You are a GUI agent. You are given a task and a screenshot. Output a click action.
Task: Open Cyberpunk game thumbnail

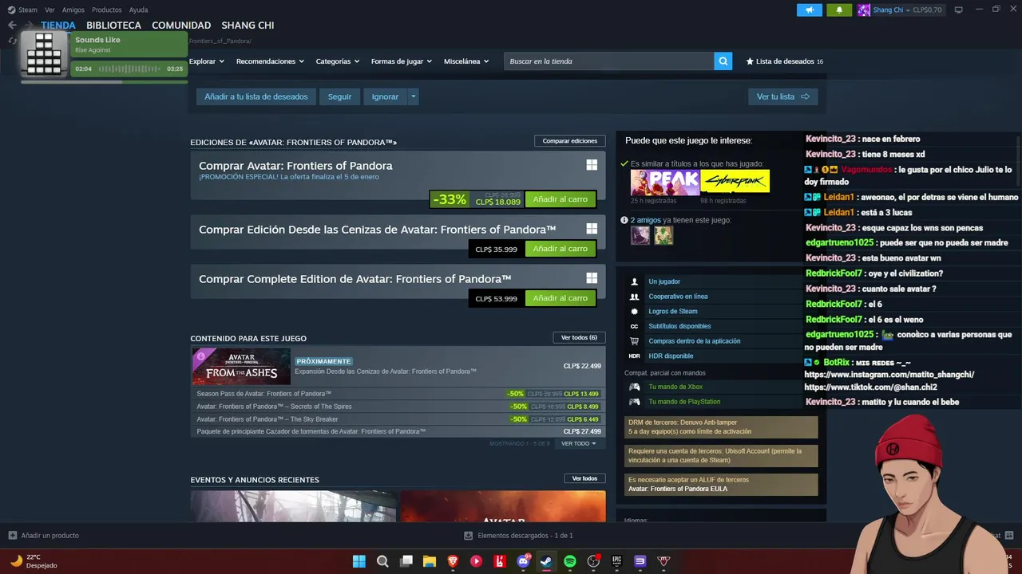[x=735, y=183]
